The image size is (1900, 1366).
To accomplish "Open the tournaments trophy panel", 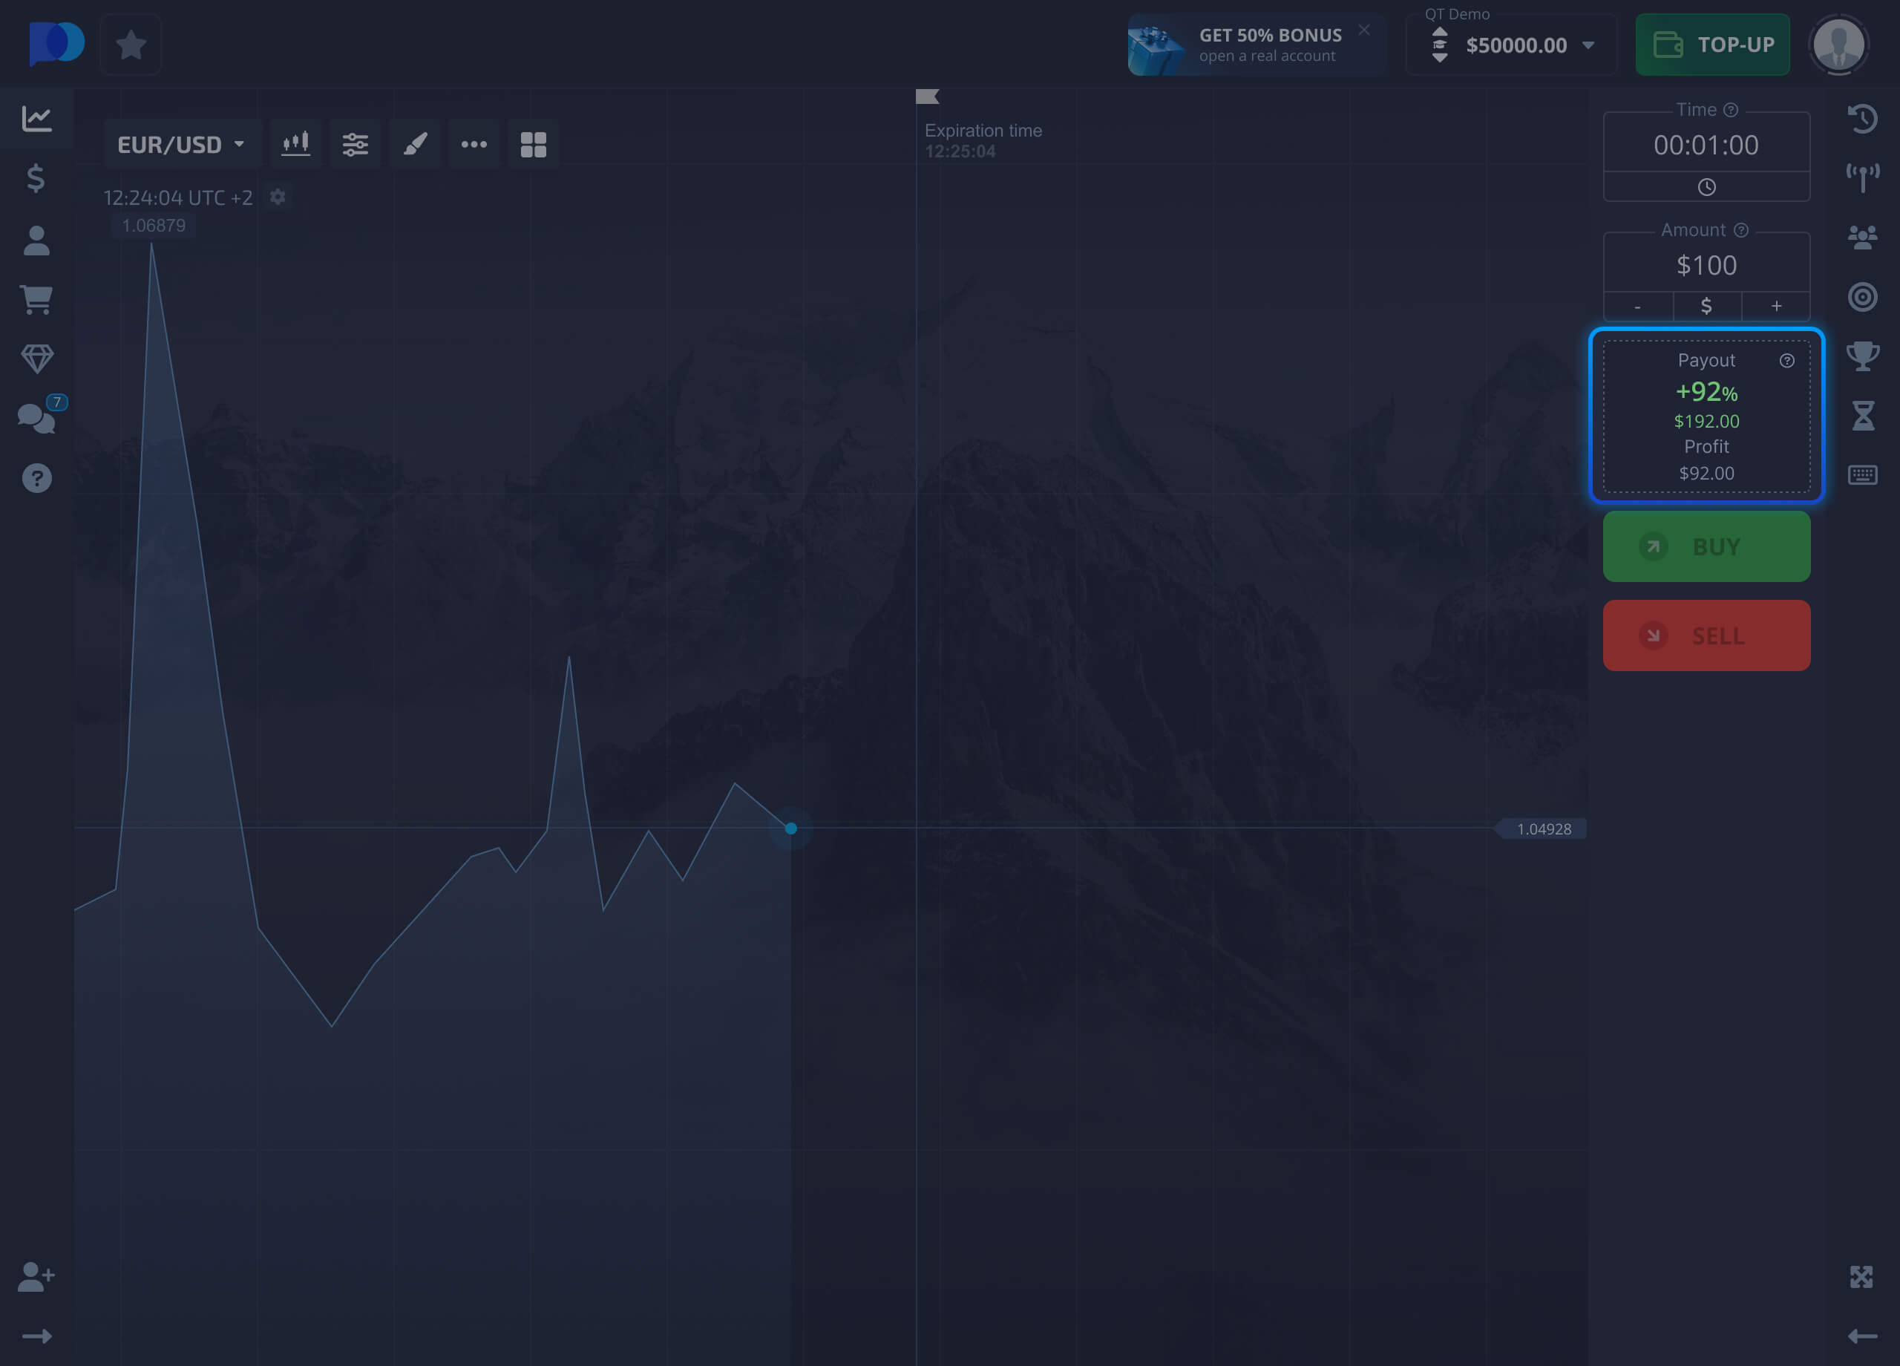I will coord(1863,354).
